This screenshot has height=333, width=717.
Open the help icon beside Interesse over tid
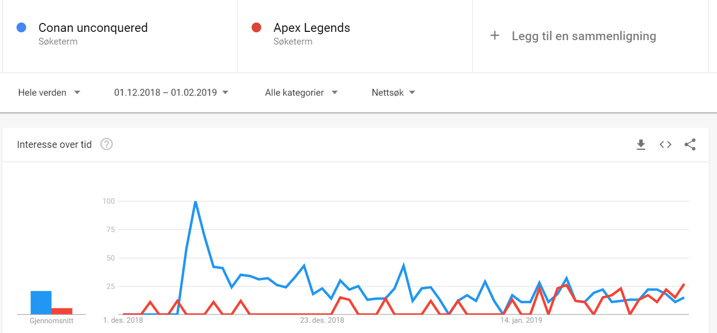[106, 144]
